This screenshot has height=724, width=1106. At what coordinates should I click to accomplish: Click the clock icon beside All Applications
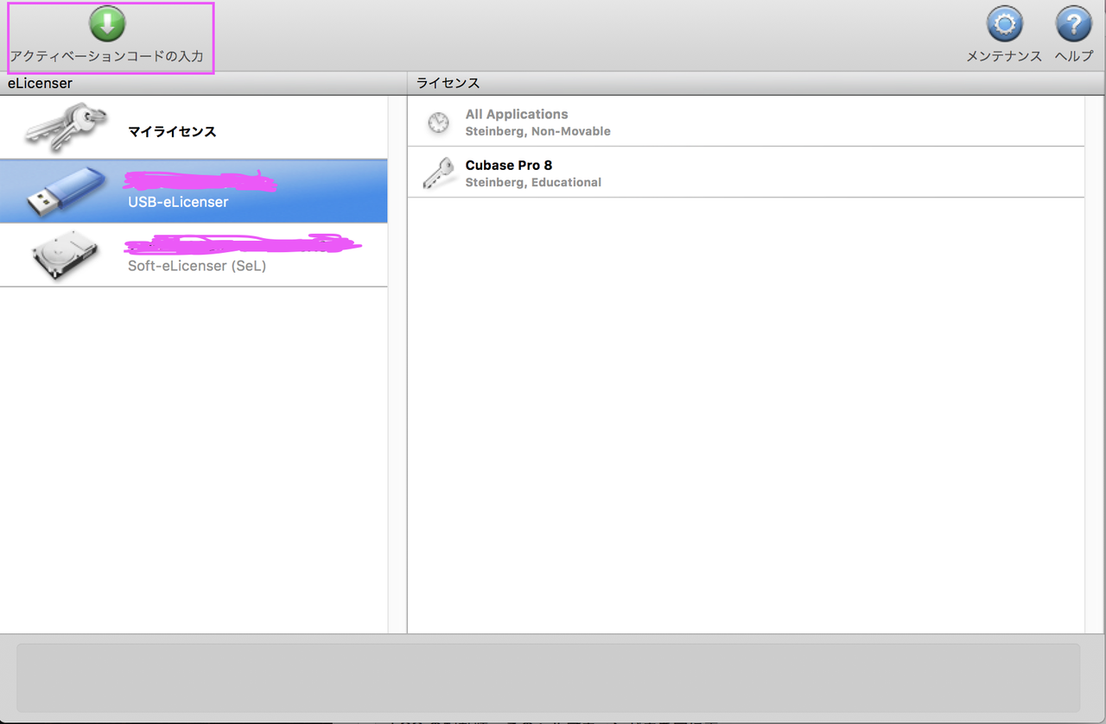click(438, 123)
